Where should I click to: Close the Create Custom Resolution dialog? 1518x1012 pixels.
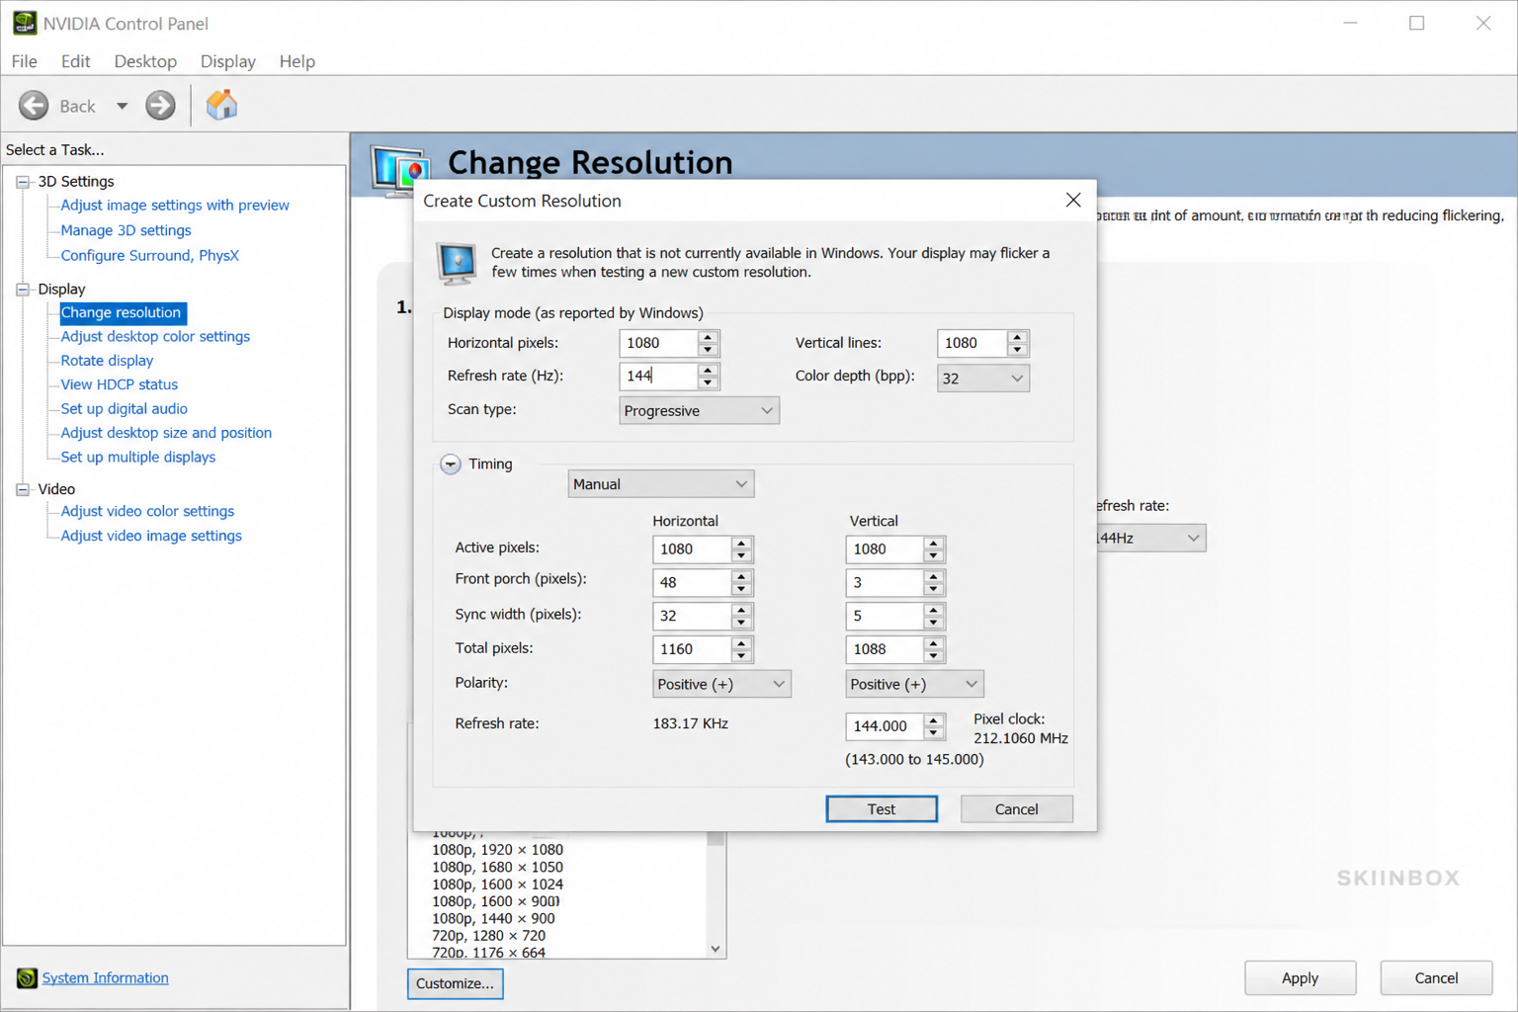click(x=1073, y=200)
